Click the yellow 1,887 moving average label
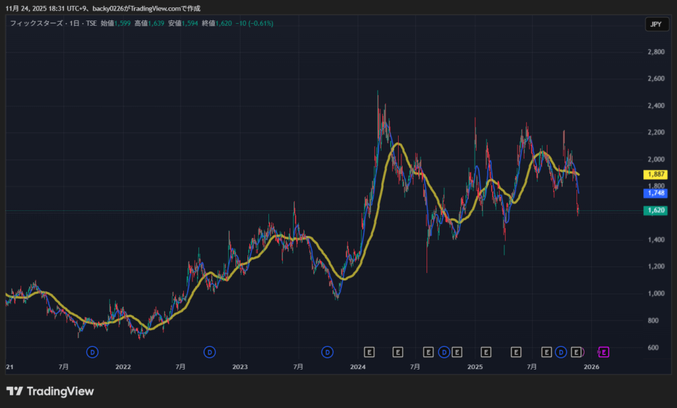This screenshot has width=677, height=408. [x=655, y=175]
